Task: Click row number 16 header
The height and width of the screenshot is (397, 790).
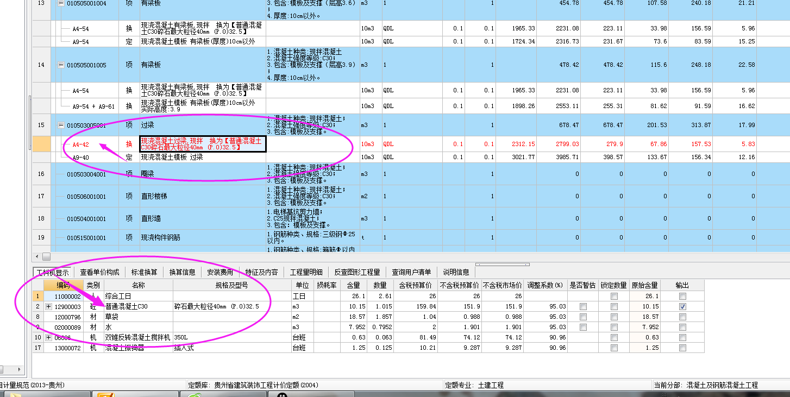Action: point(41,174)
